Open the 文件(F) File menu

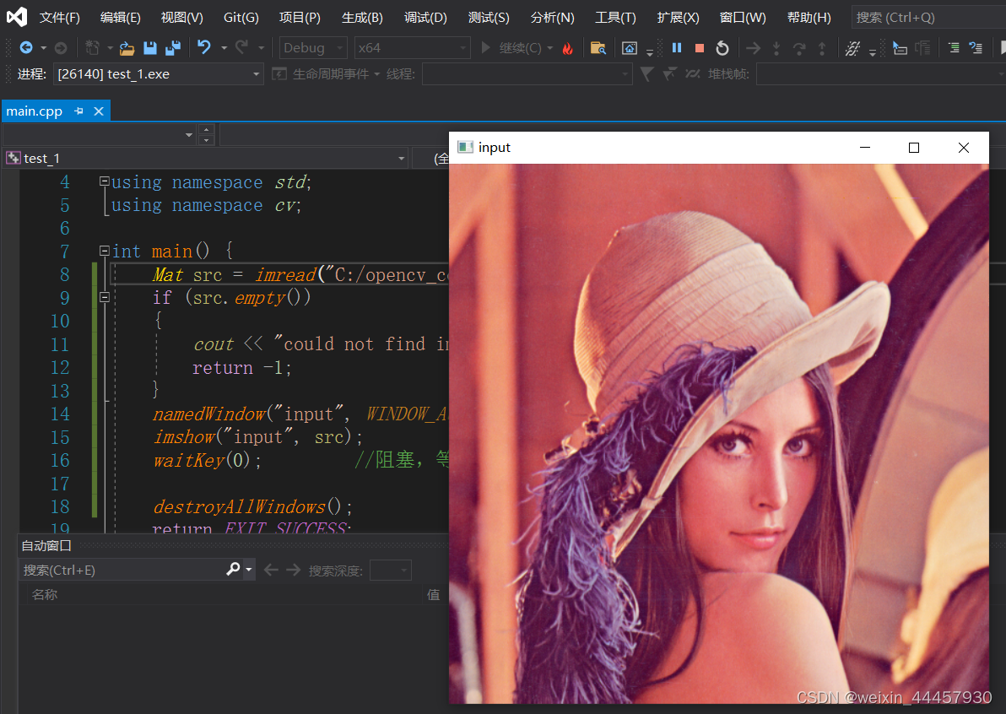(60, 18)
